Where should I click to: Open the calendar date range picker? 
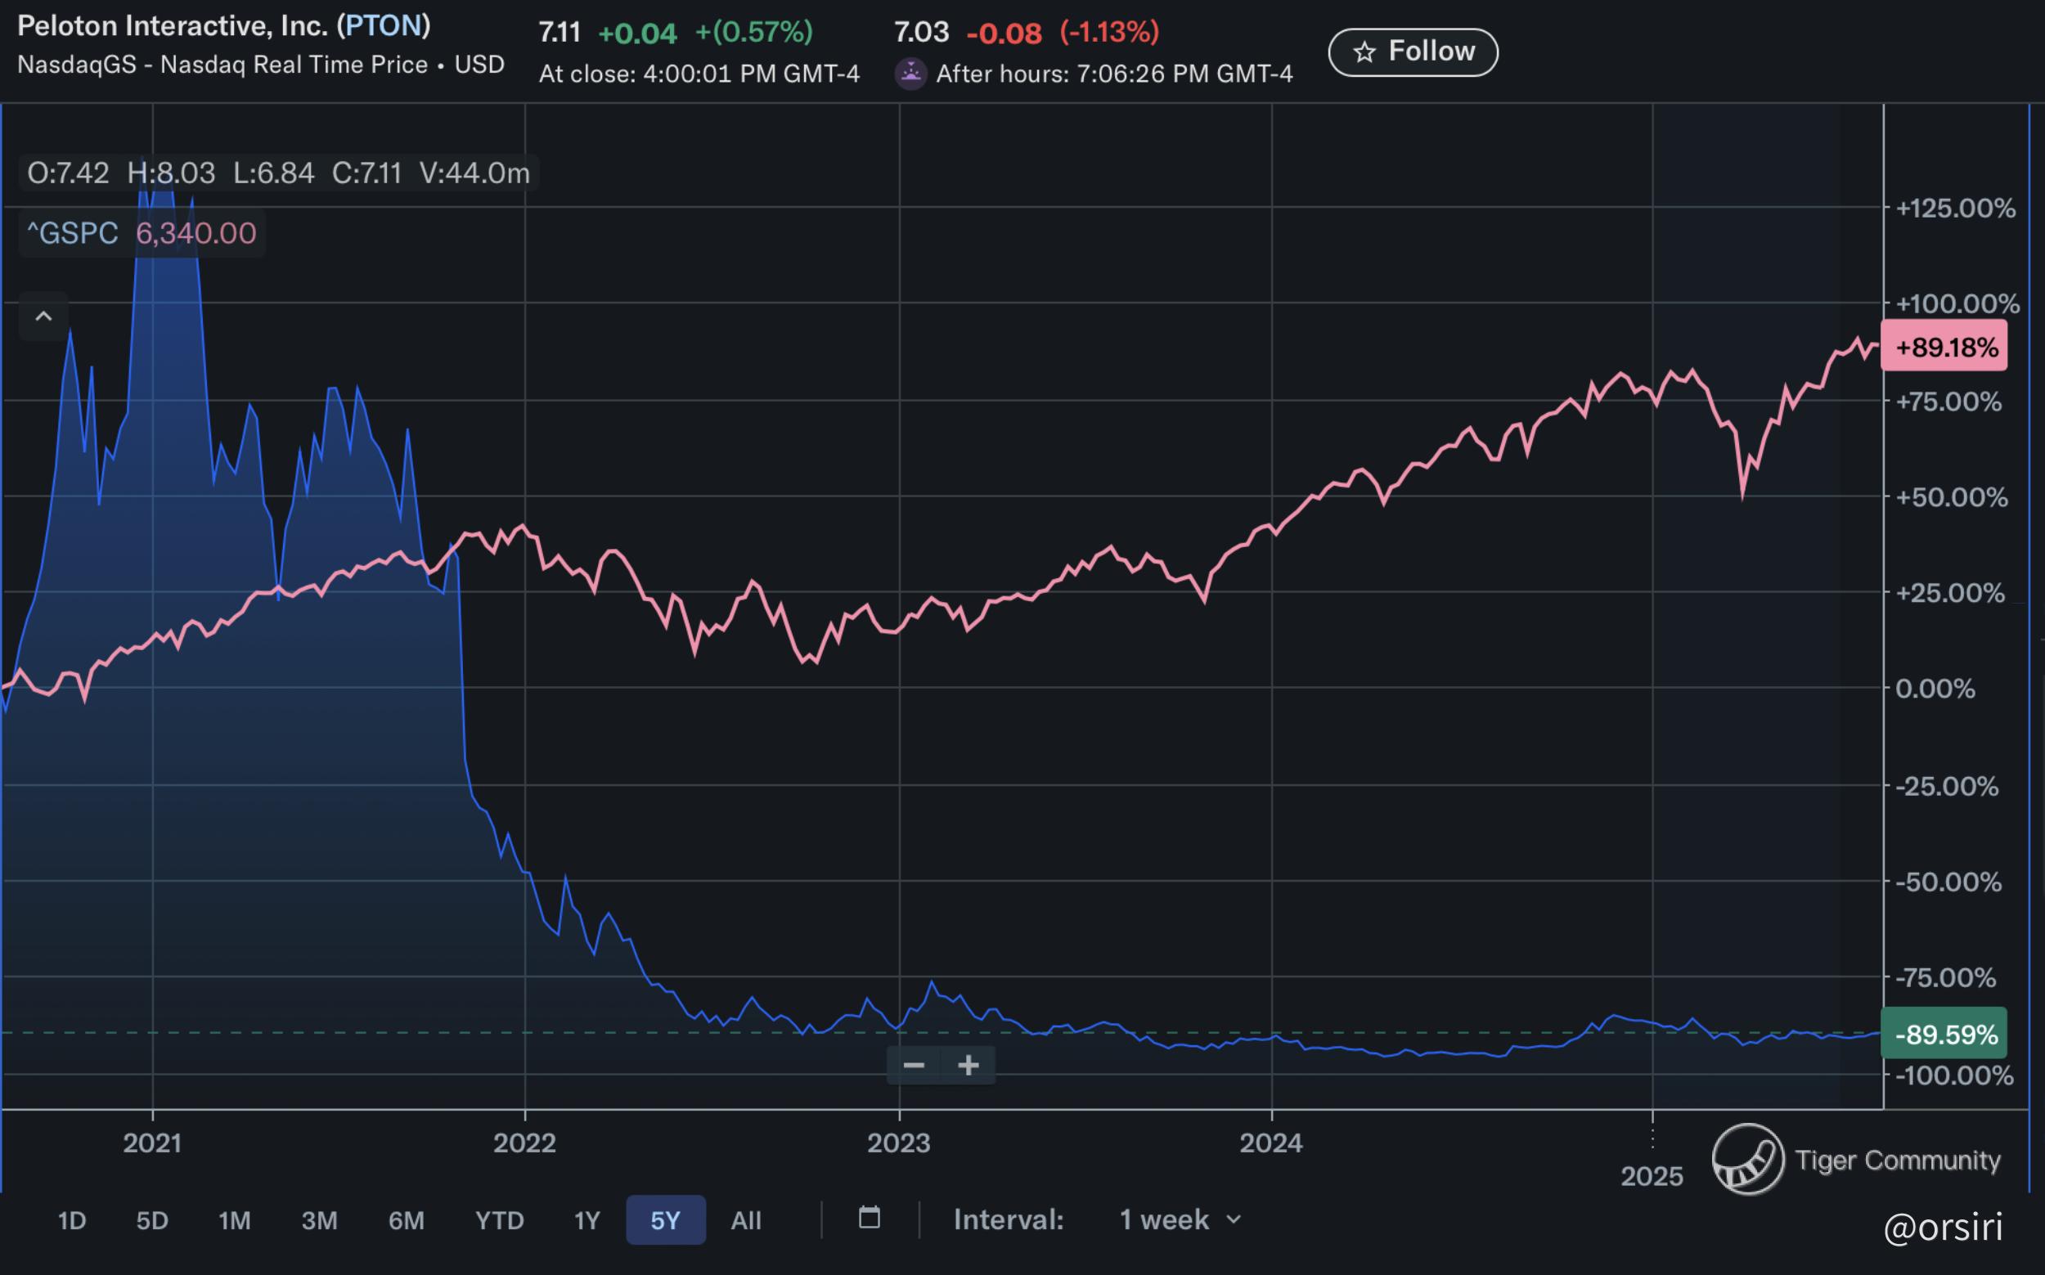[870, 1219]
